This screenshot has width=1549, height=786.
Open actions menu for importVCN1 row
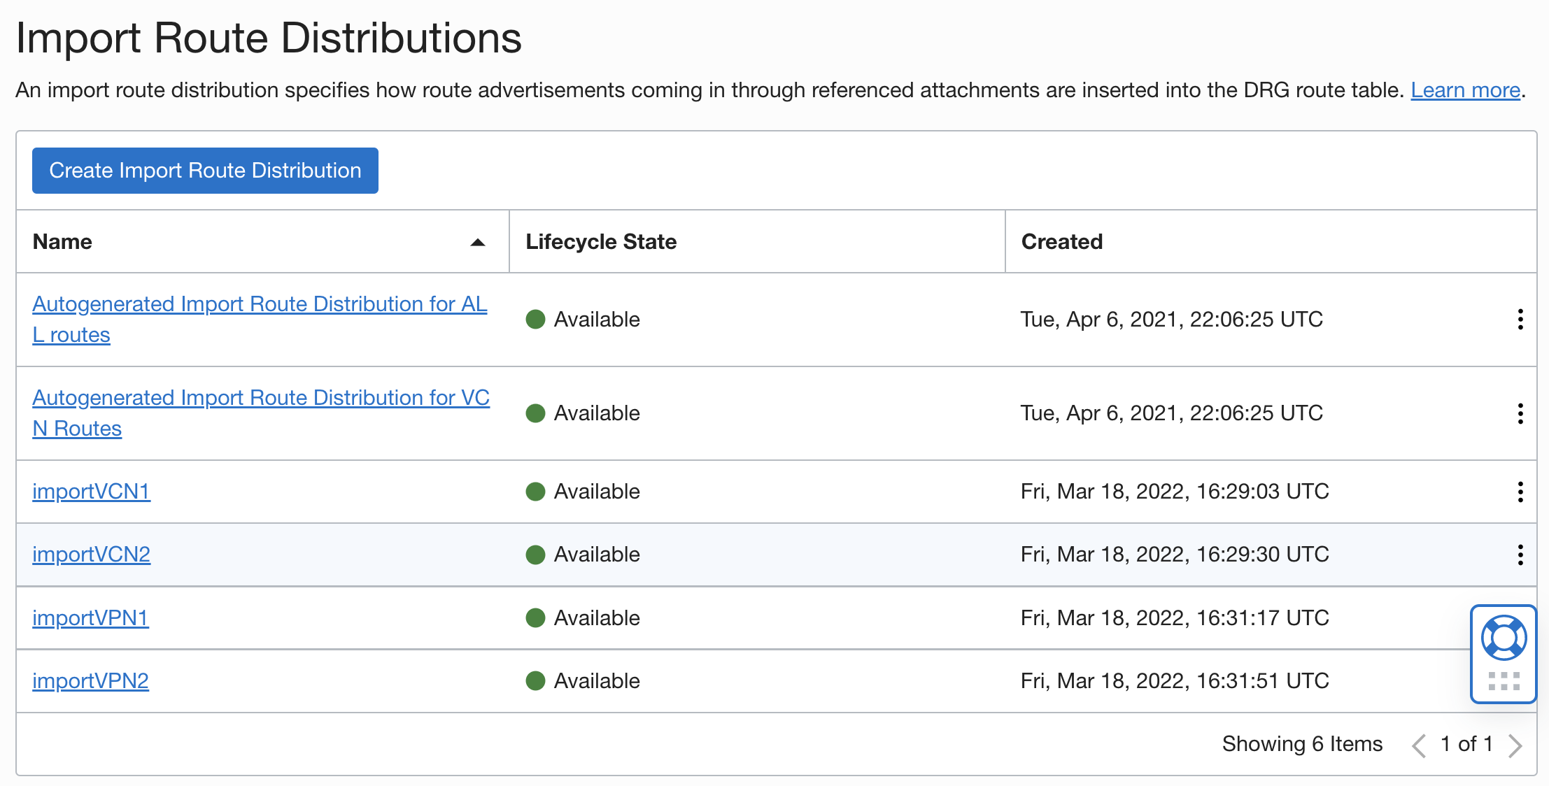(1520, 492)
